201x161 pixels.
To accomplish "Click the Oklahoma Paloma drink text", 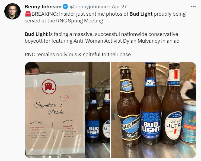I will point(37,129).
